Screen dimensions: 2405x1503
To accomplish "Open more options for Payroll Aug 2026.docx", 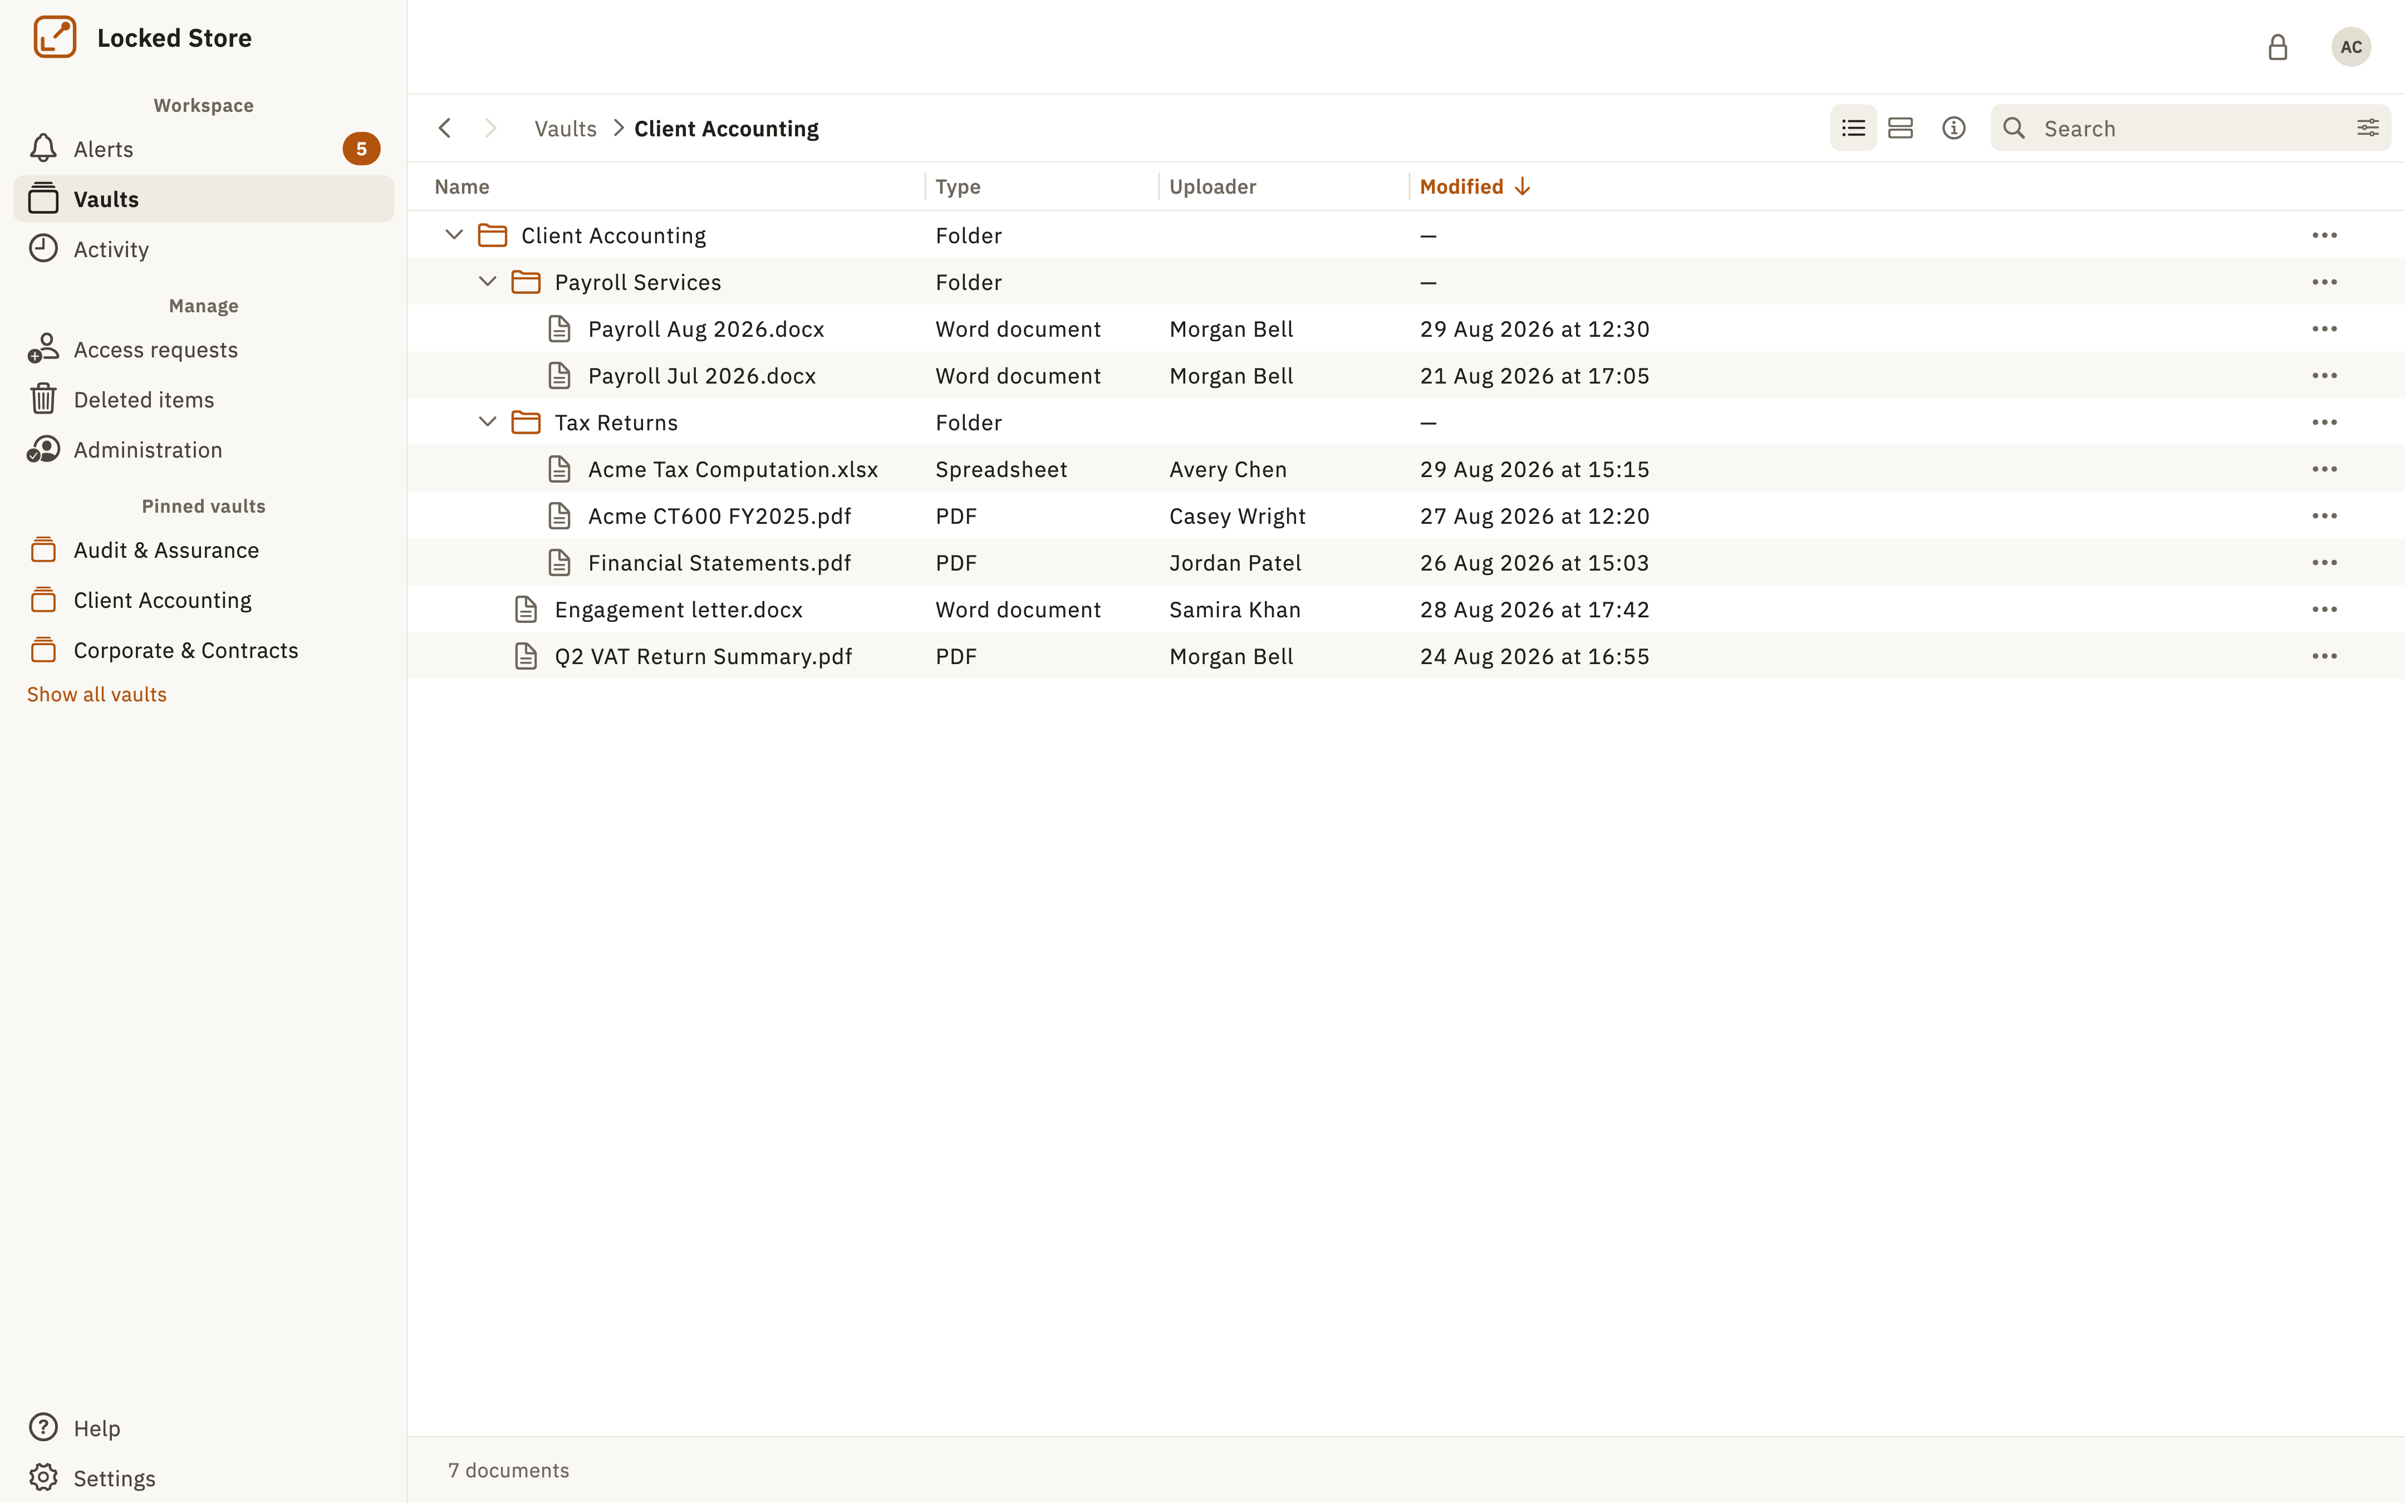I will click(x=2324, y=329).
